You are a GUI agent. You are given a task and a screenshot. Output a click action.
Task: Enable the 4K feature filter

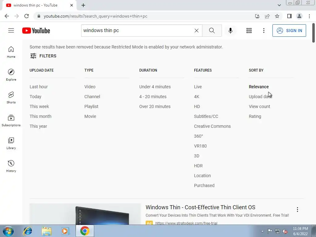pos(197,97)
